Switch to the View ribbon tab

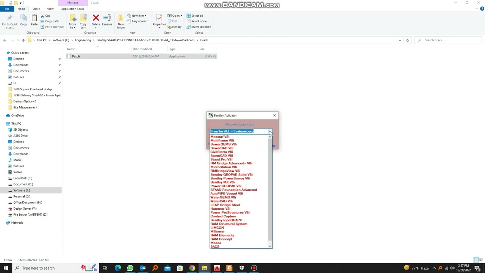point(50,9)
